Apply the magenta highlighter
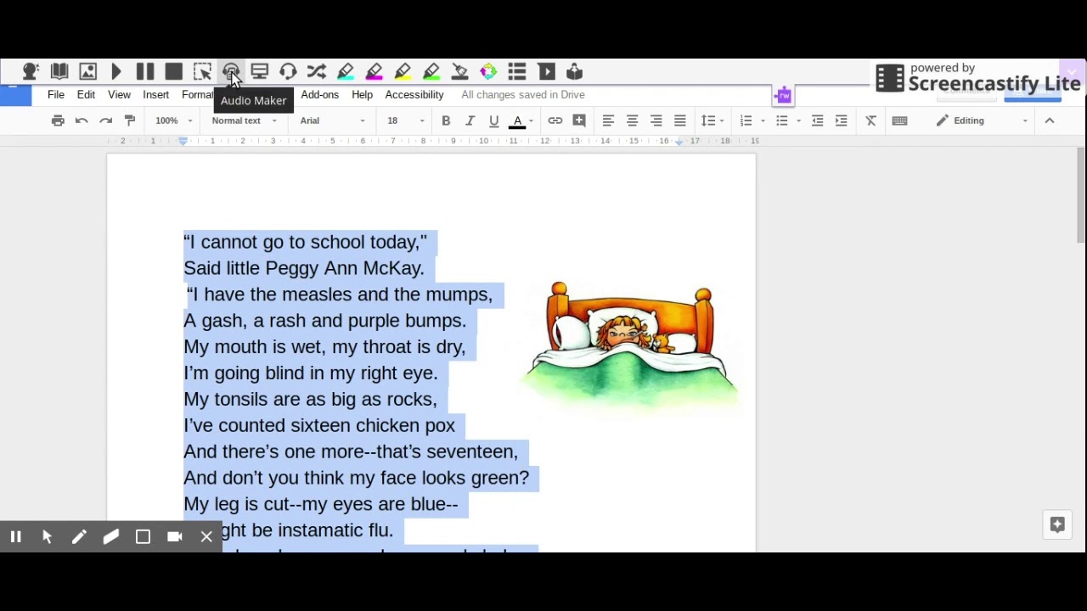1087x611 pixels. point(375,72)
